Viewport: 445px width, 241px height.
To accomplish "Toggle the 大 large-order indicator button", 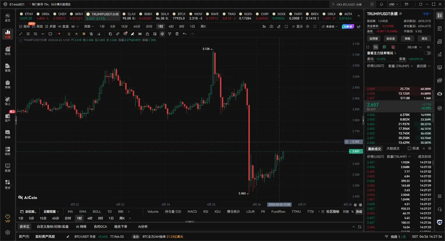I will [76, 34].
